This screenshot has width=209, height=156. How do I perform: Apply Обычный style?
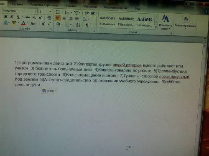pyautogui.click(x=107, y=21)
